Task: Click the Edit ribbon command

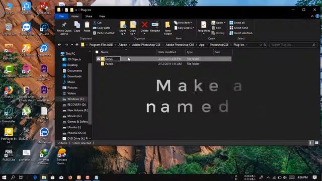Action: point(216,28)
